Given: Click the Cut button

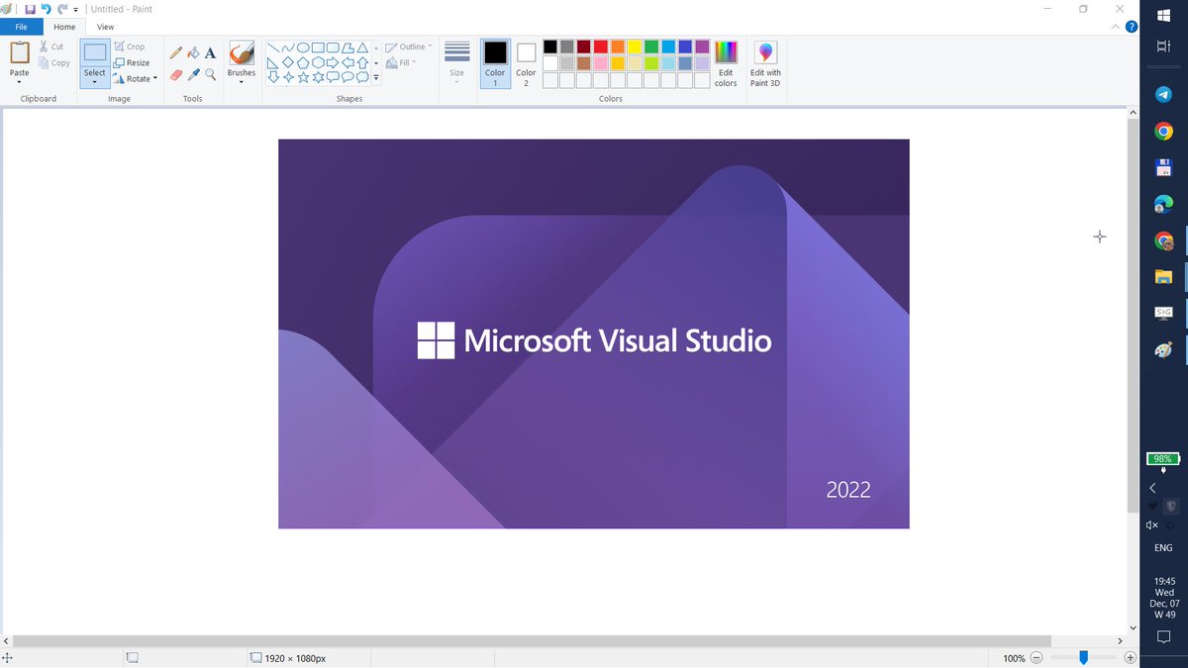Looking at the screenshot, I should pyautogui.click(x=51, y=47).
